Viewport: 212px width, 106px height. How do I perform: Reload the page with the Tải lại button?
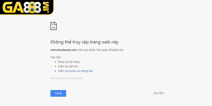pyautogui.click(x=58, y=93)
